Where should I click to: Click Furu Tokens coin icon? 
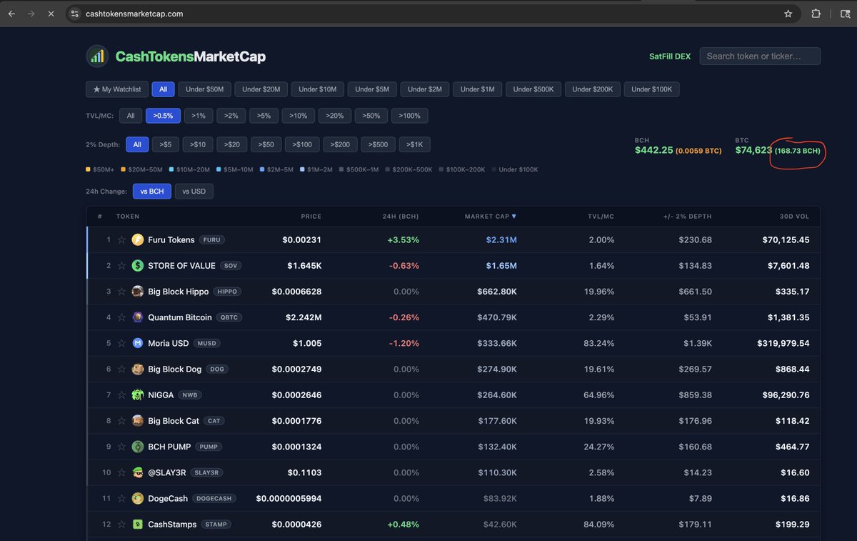click(138, 240)
